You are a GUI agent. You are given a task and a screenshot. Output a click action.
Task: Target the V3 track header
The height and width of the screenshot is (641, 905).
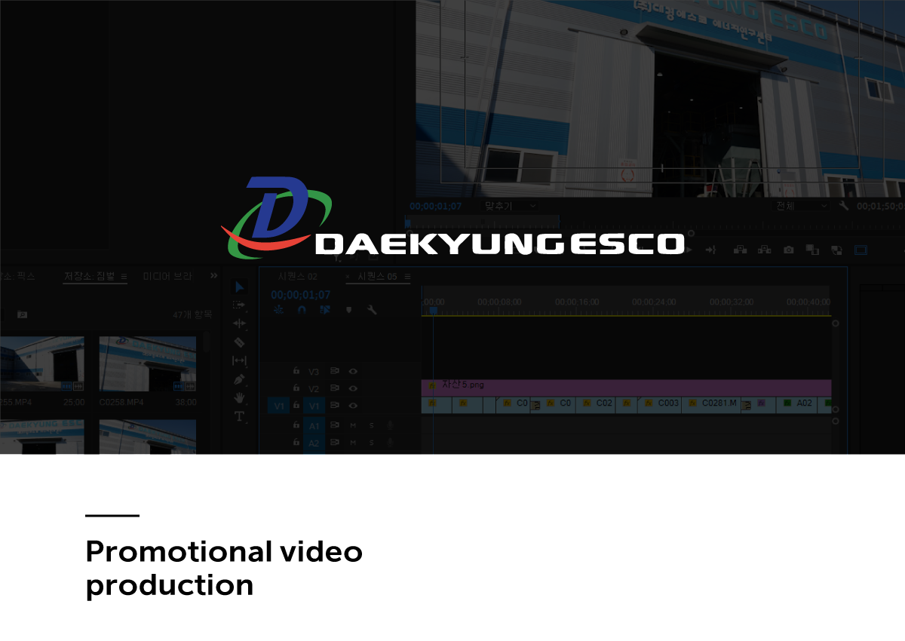pyautogui.click(x=314, y=371)
